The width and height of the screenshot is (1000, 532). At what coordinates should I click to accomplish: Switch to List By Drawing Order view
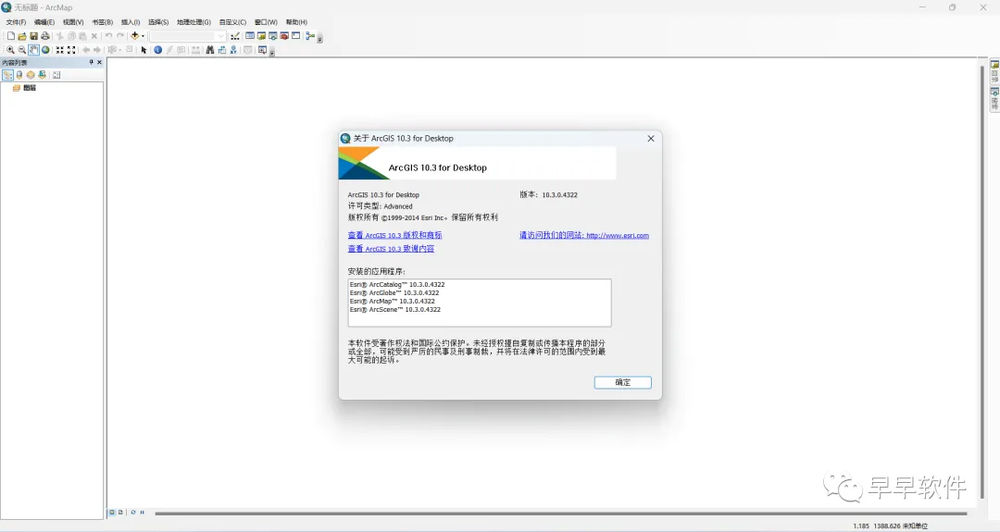click(x=7, y=75)
